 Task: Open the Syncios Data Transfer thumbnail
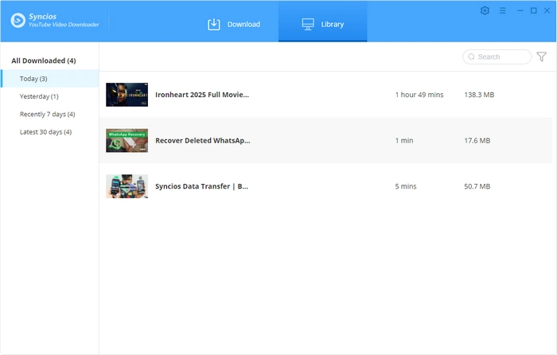point(127,186)
